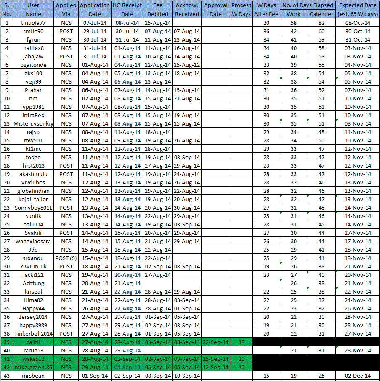380x381 pixels.
Task: Select serial number "20" for vivdubes
Action: point(7,182)
